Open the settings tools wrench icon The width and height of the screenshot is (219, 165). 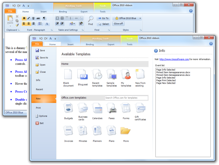coord(81,24)
